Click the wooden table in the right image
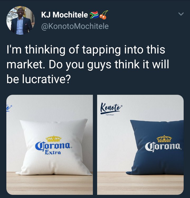This screenshot has width=190, height=198. [x=140, y=184]
